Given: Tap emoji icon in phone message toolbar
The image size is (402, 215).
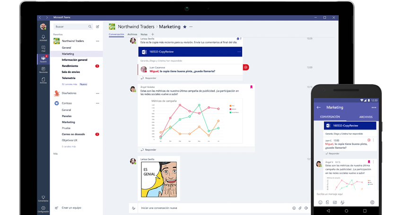Looking at the screenshot, I should coord(320,202).
